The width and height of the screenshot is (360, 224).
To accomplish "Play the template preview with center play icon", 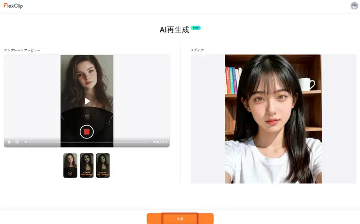I will 87,101.
